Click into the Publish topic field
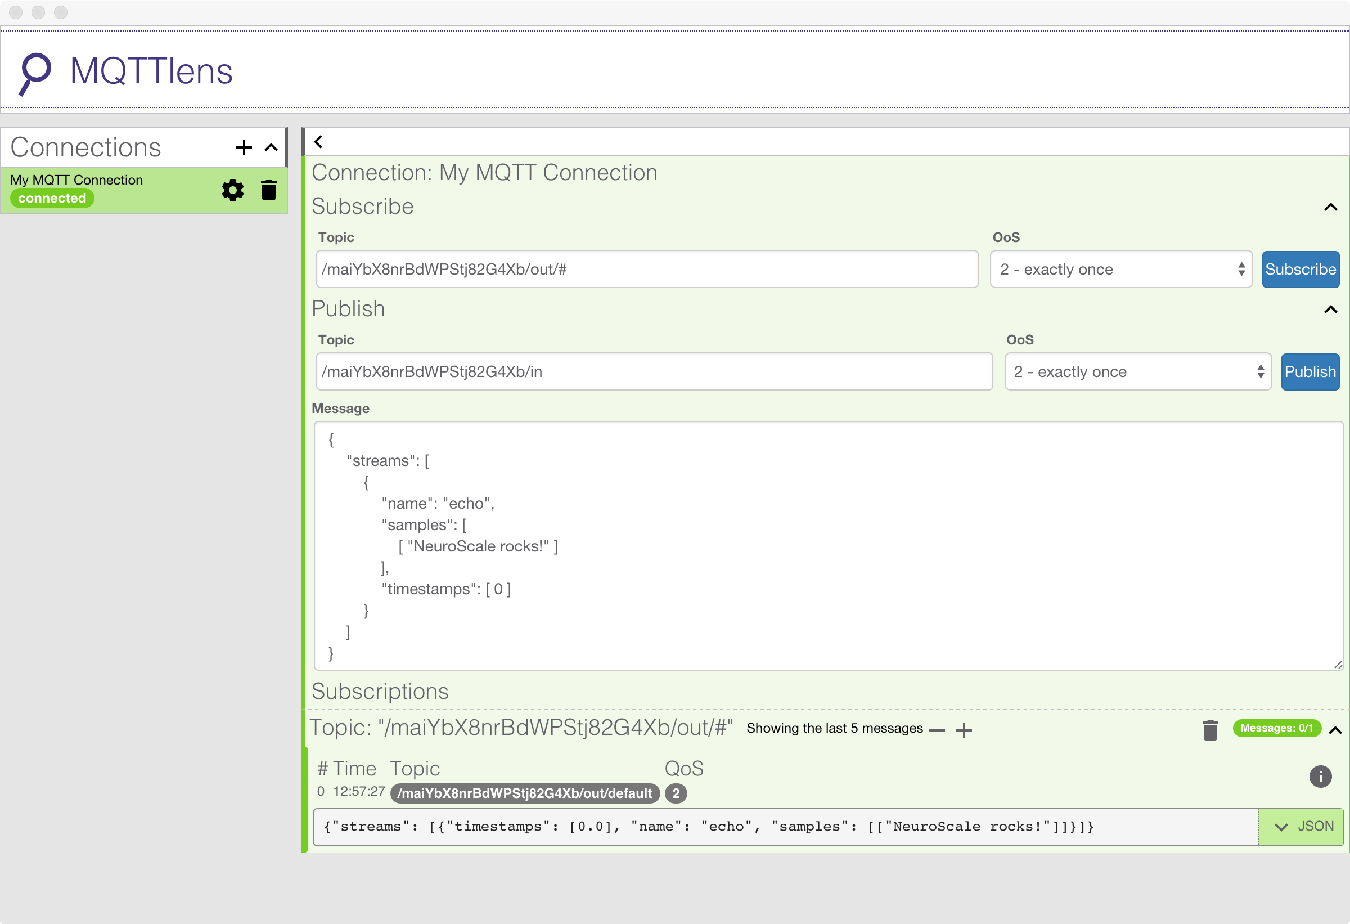Viewport: 1350px width, 924px height. point(654,371)
